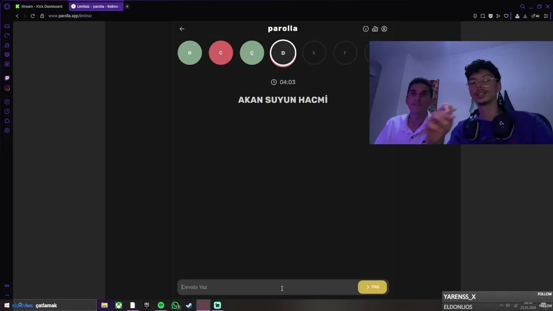Switch to the Limitsiz - parolla tab
The height and width of the screenshot is (311, 553).
[96, 6]
